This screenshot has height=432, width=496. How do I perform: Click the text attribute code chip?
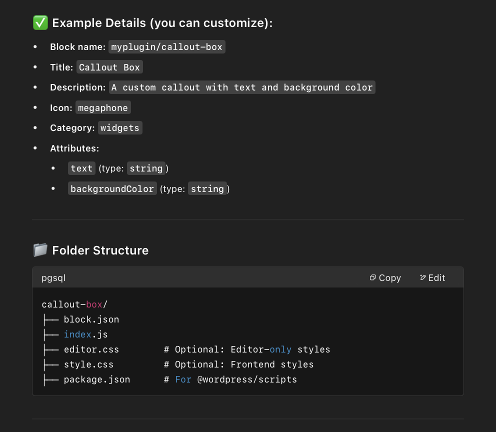81,168
